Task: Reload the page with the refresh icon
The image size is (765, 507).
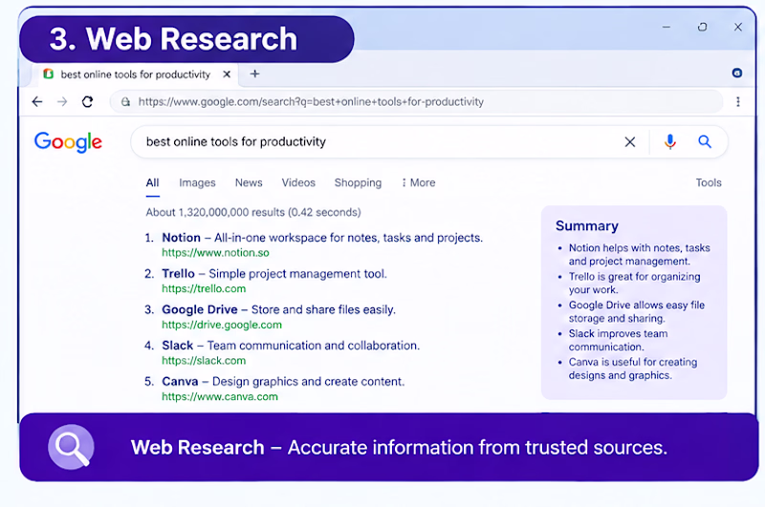Action: click(x=87, y=101)
